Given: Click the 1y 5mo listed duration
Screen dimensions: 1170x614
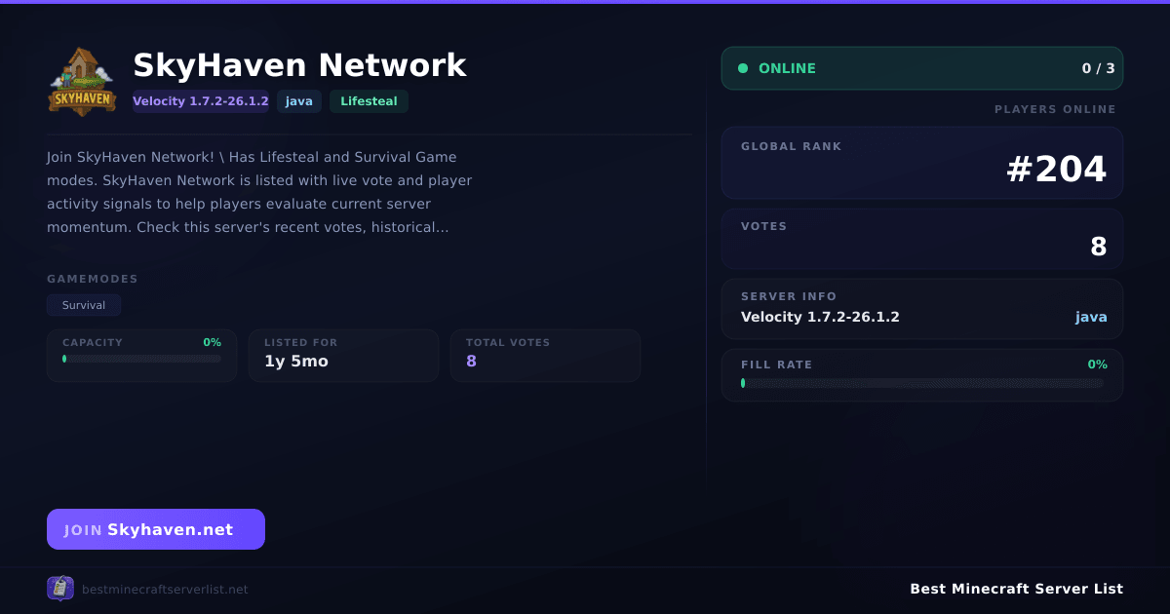Looking at the screenshot, I should (x=296, y=361).
